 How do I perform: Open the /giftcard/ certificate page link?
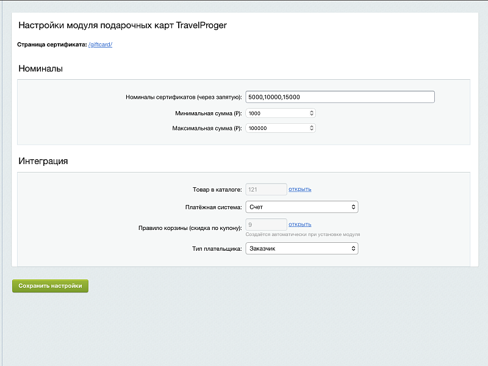100,45
